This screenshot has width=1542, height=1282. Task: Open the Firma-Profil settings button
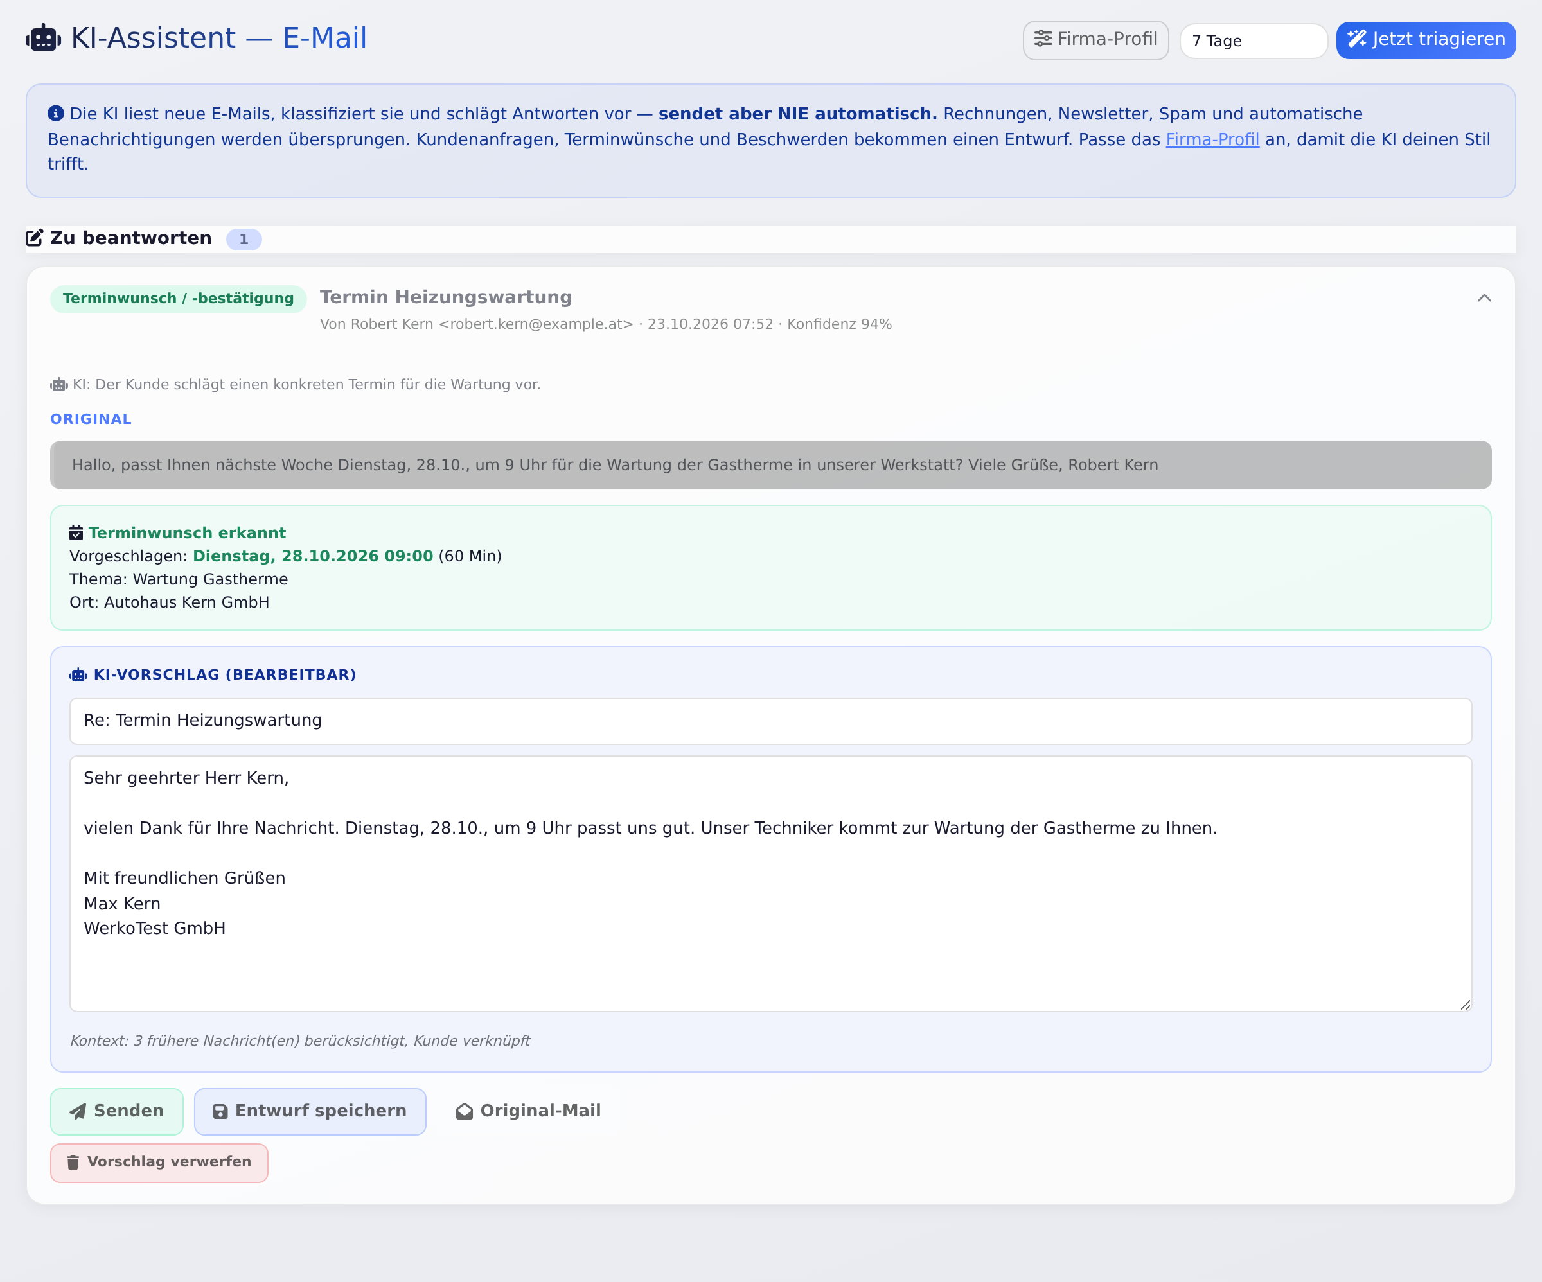1095,40
